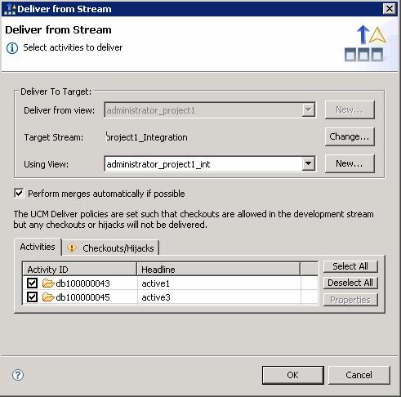The image size is (401, 397).
Task: Click the help question mark icon
Action: point(18,375)
